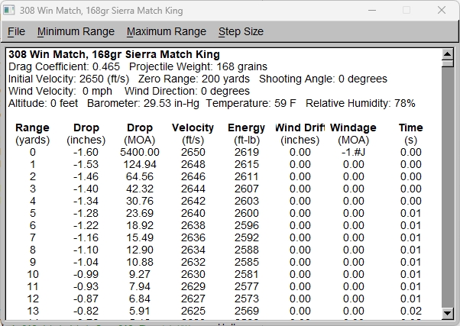The width and height of the screenshot is (460, 326).
Task: Click Windage value -1.#J
Action: (x=353, y=152)
